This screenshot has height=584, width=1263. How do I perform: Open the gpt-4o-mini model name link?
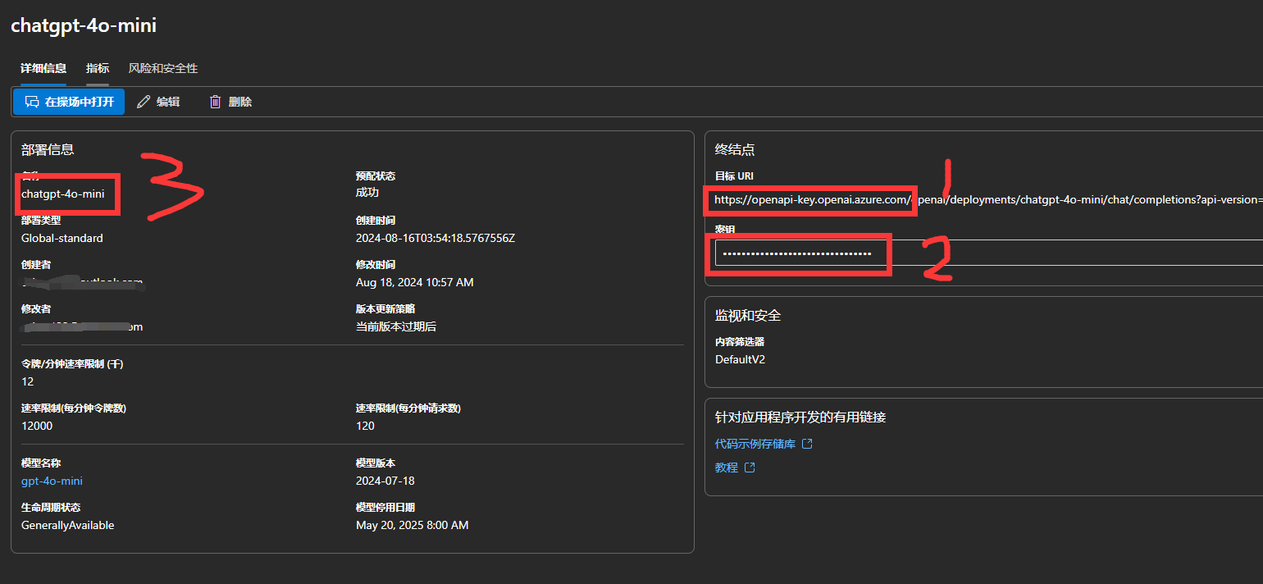[x=52, y=481]
